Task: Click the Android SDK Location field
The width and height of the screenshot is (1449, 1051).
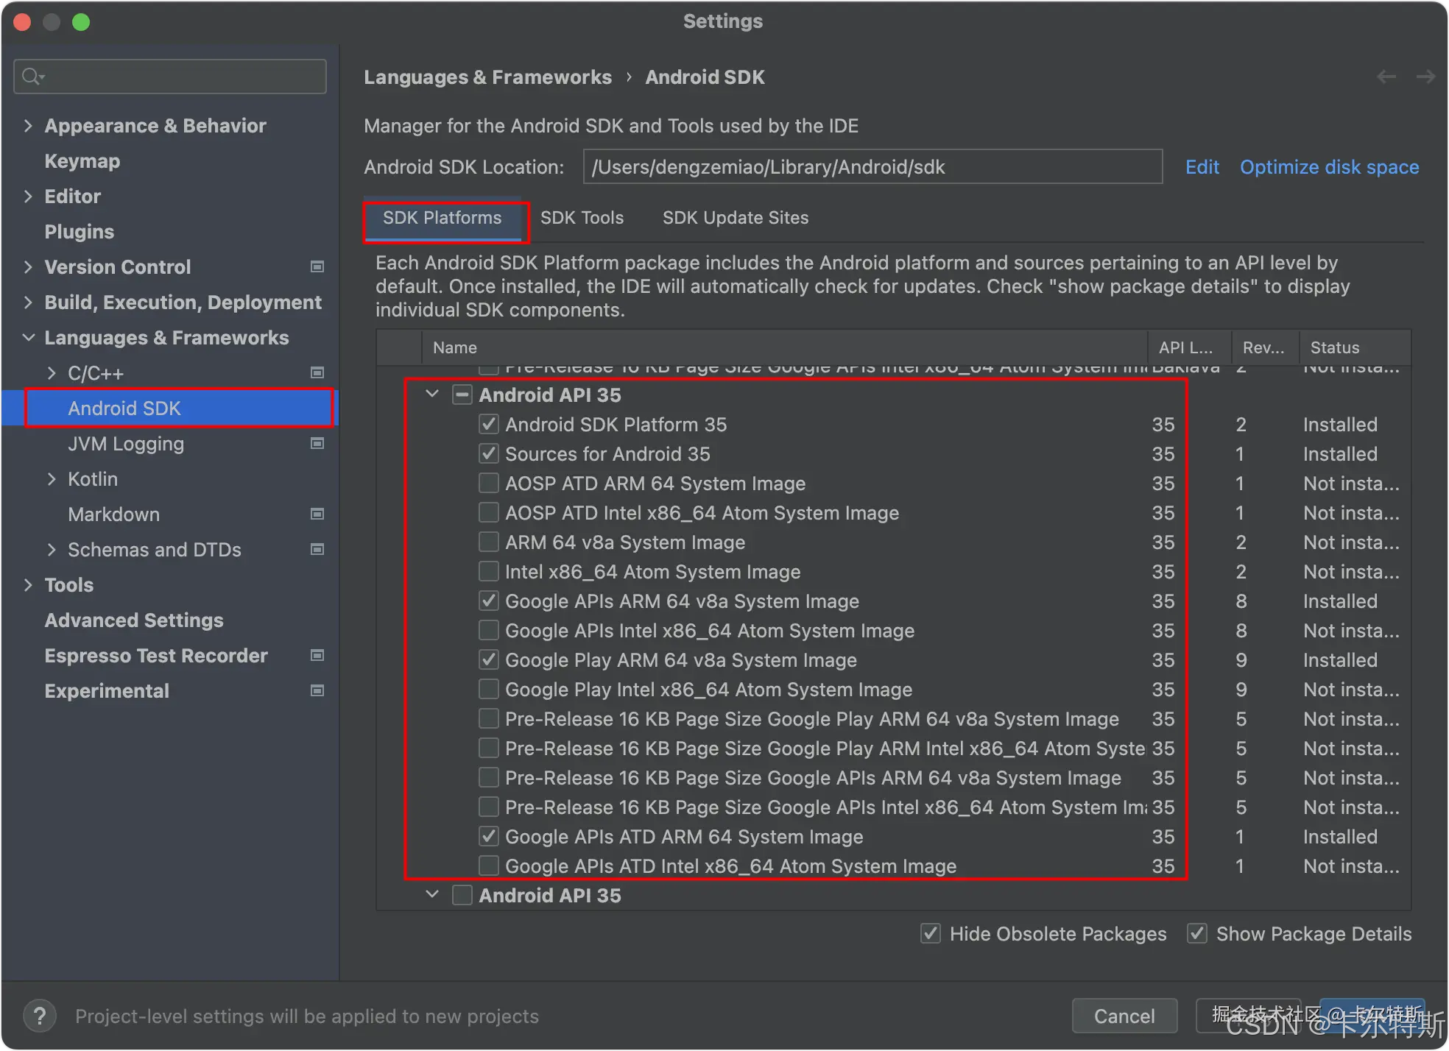Action: [872, 167]
